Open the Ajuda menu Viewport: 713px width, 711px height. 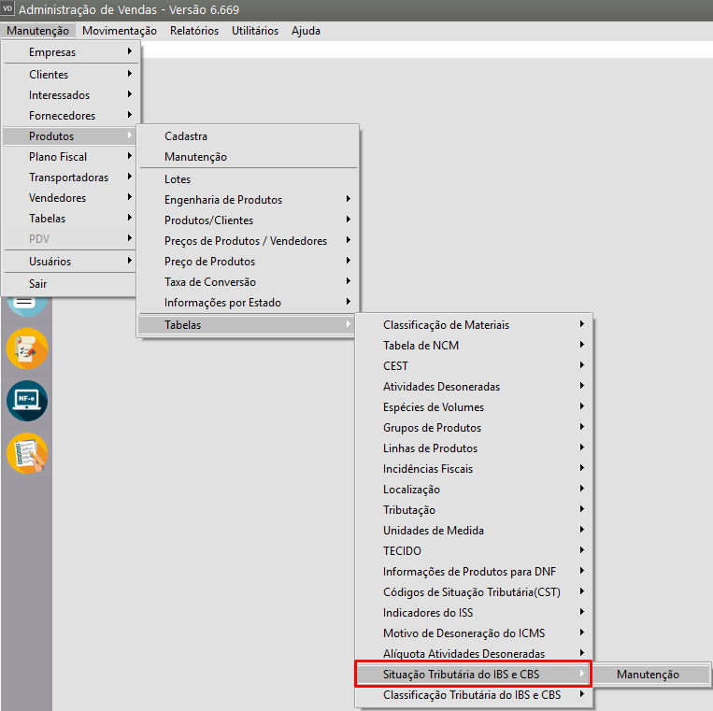pyautogui.click(x=306, y=31)
